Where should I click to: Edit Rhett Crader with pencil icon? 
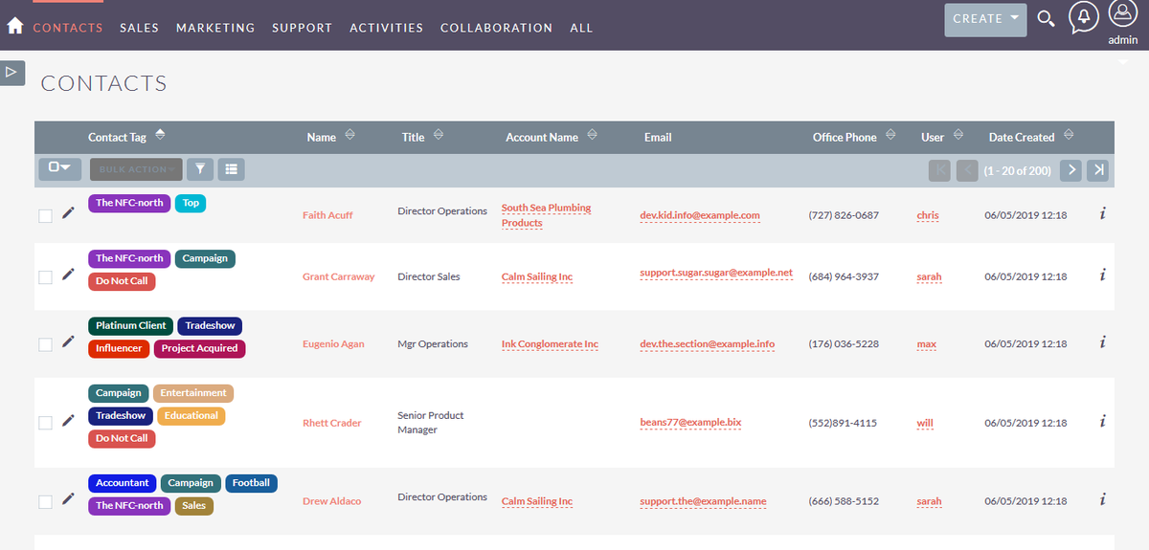68,420
